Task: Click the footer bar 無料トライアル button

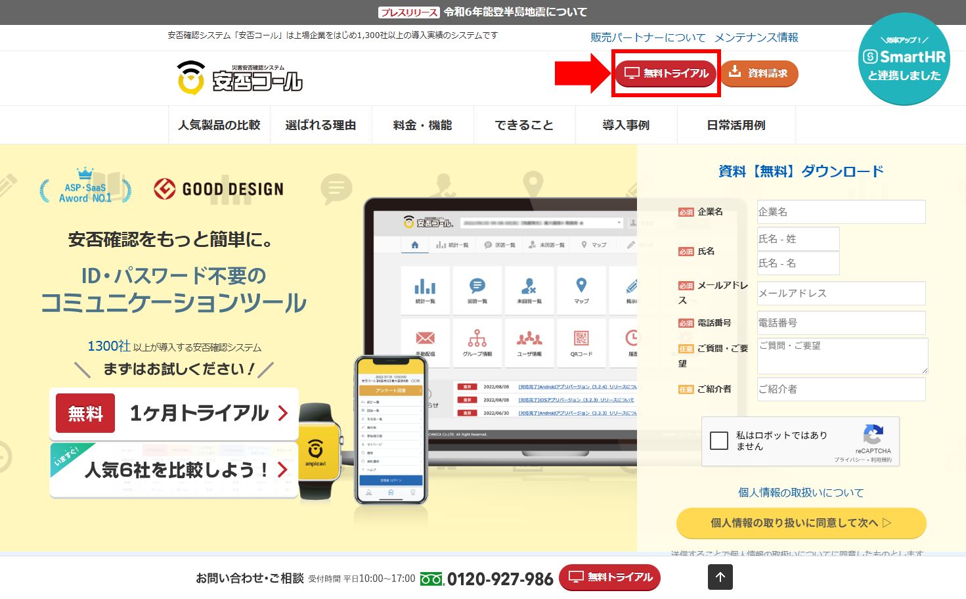Action: [609, 577]
